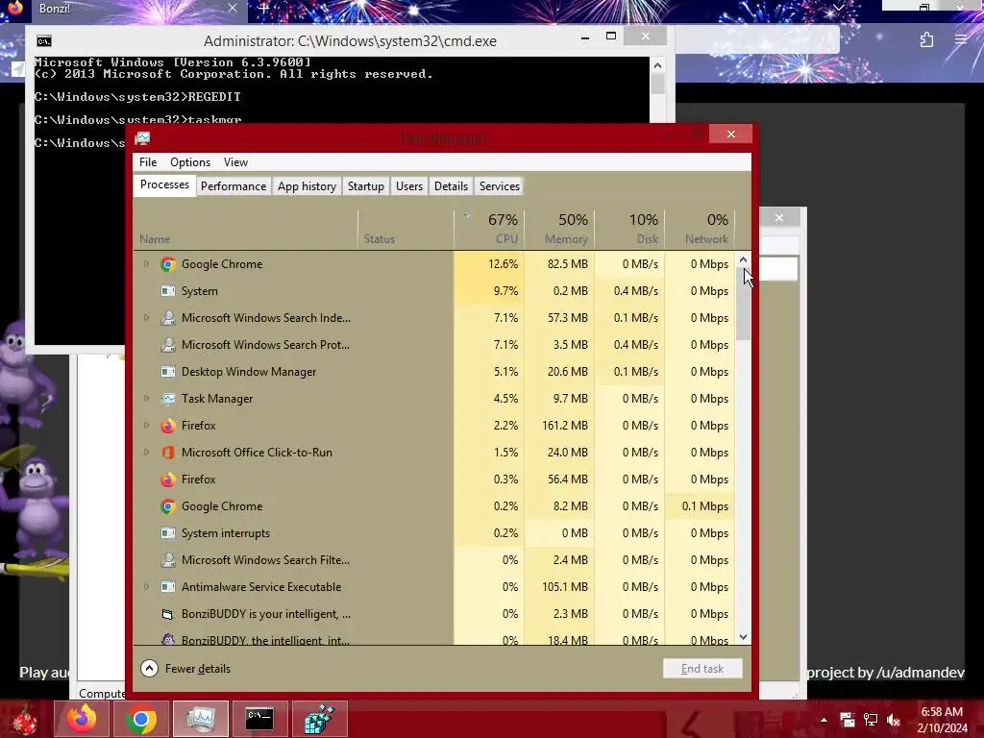Viewport: 984px width, 738px height.
Task: Click the System process icon
Action: point(167,291)
